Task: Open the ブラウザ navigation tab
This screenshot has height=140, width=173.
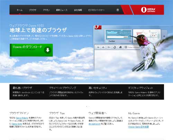Action: point(33,10)
